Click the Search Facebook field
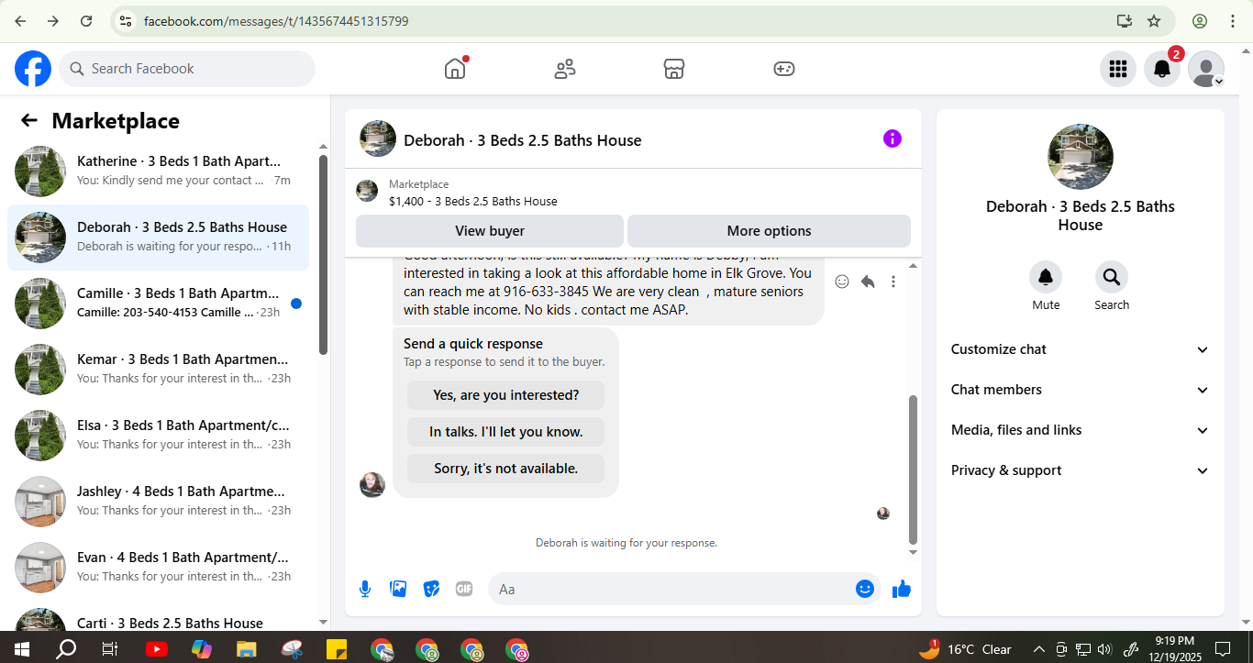Image resolution: width=1253 pixels, height=663 pixels. click(x=187, y=69)
